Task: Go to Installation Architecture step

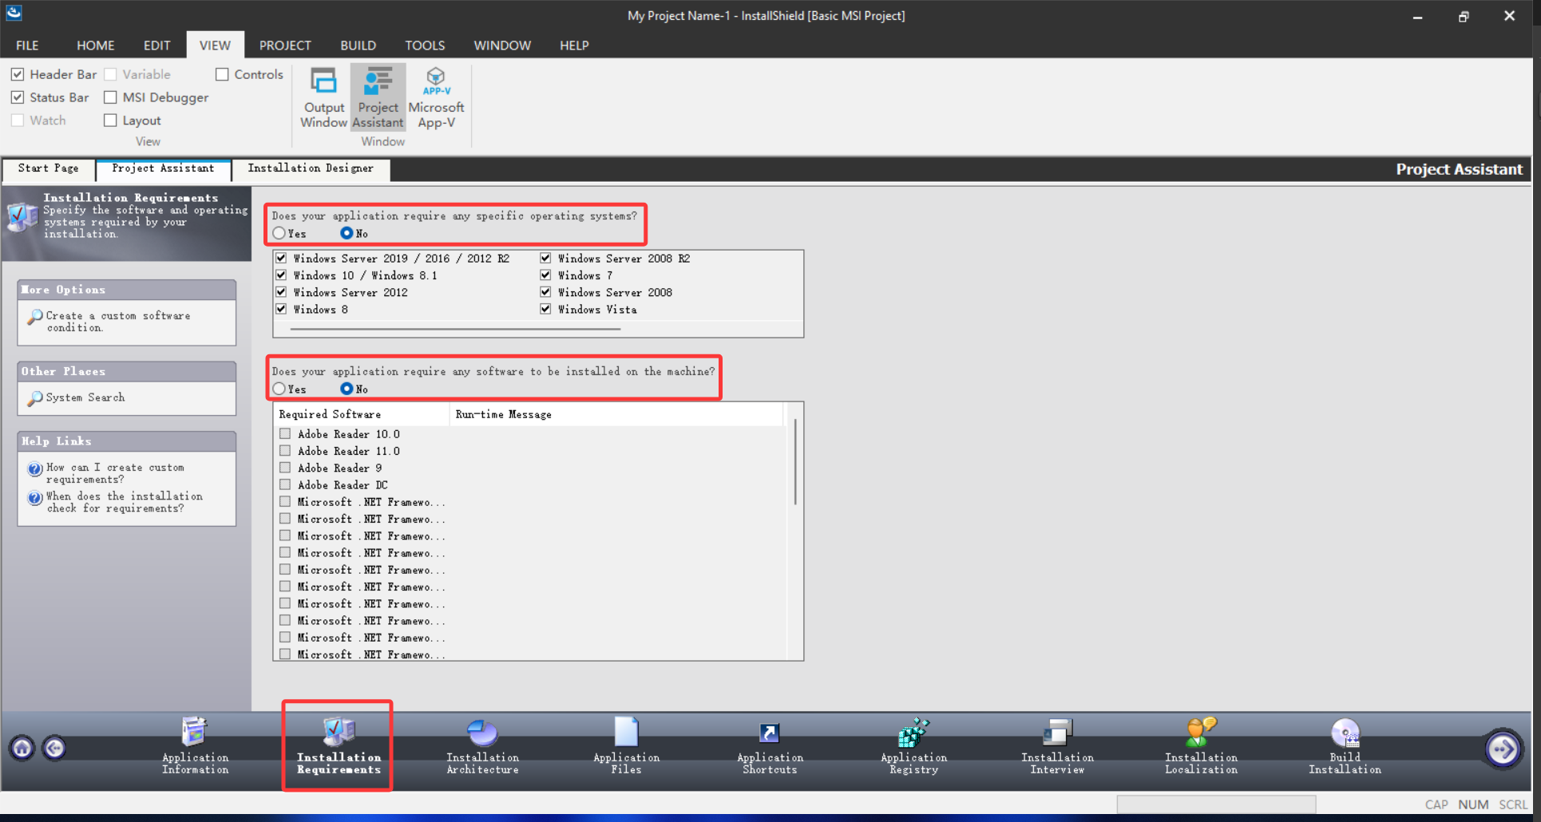Action: (x=482, y=746)
